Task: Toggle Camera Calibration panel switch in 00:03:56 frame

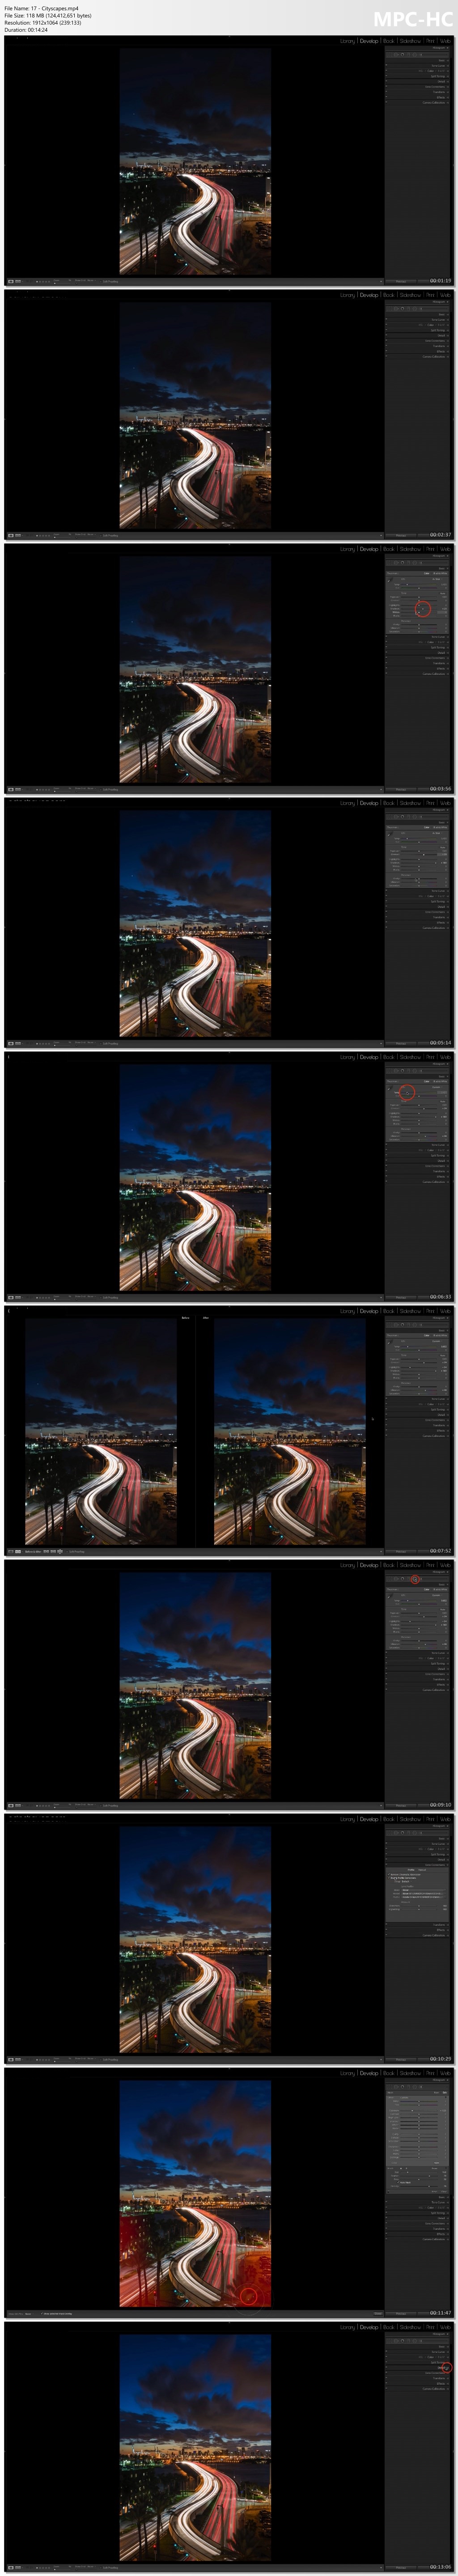Action: pos(387,674)
